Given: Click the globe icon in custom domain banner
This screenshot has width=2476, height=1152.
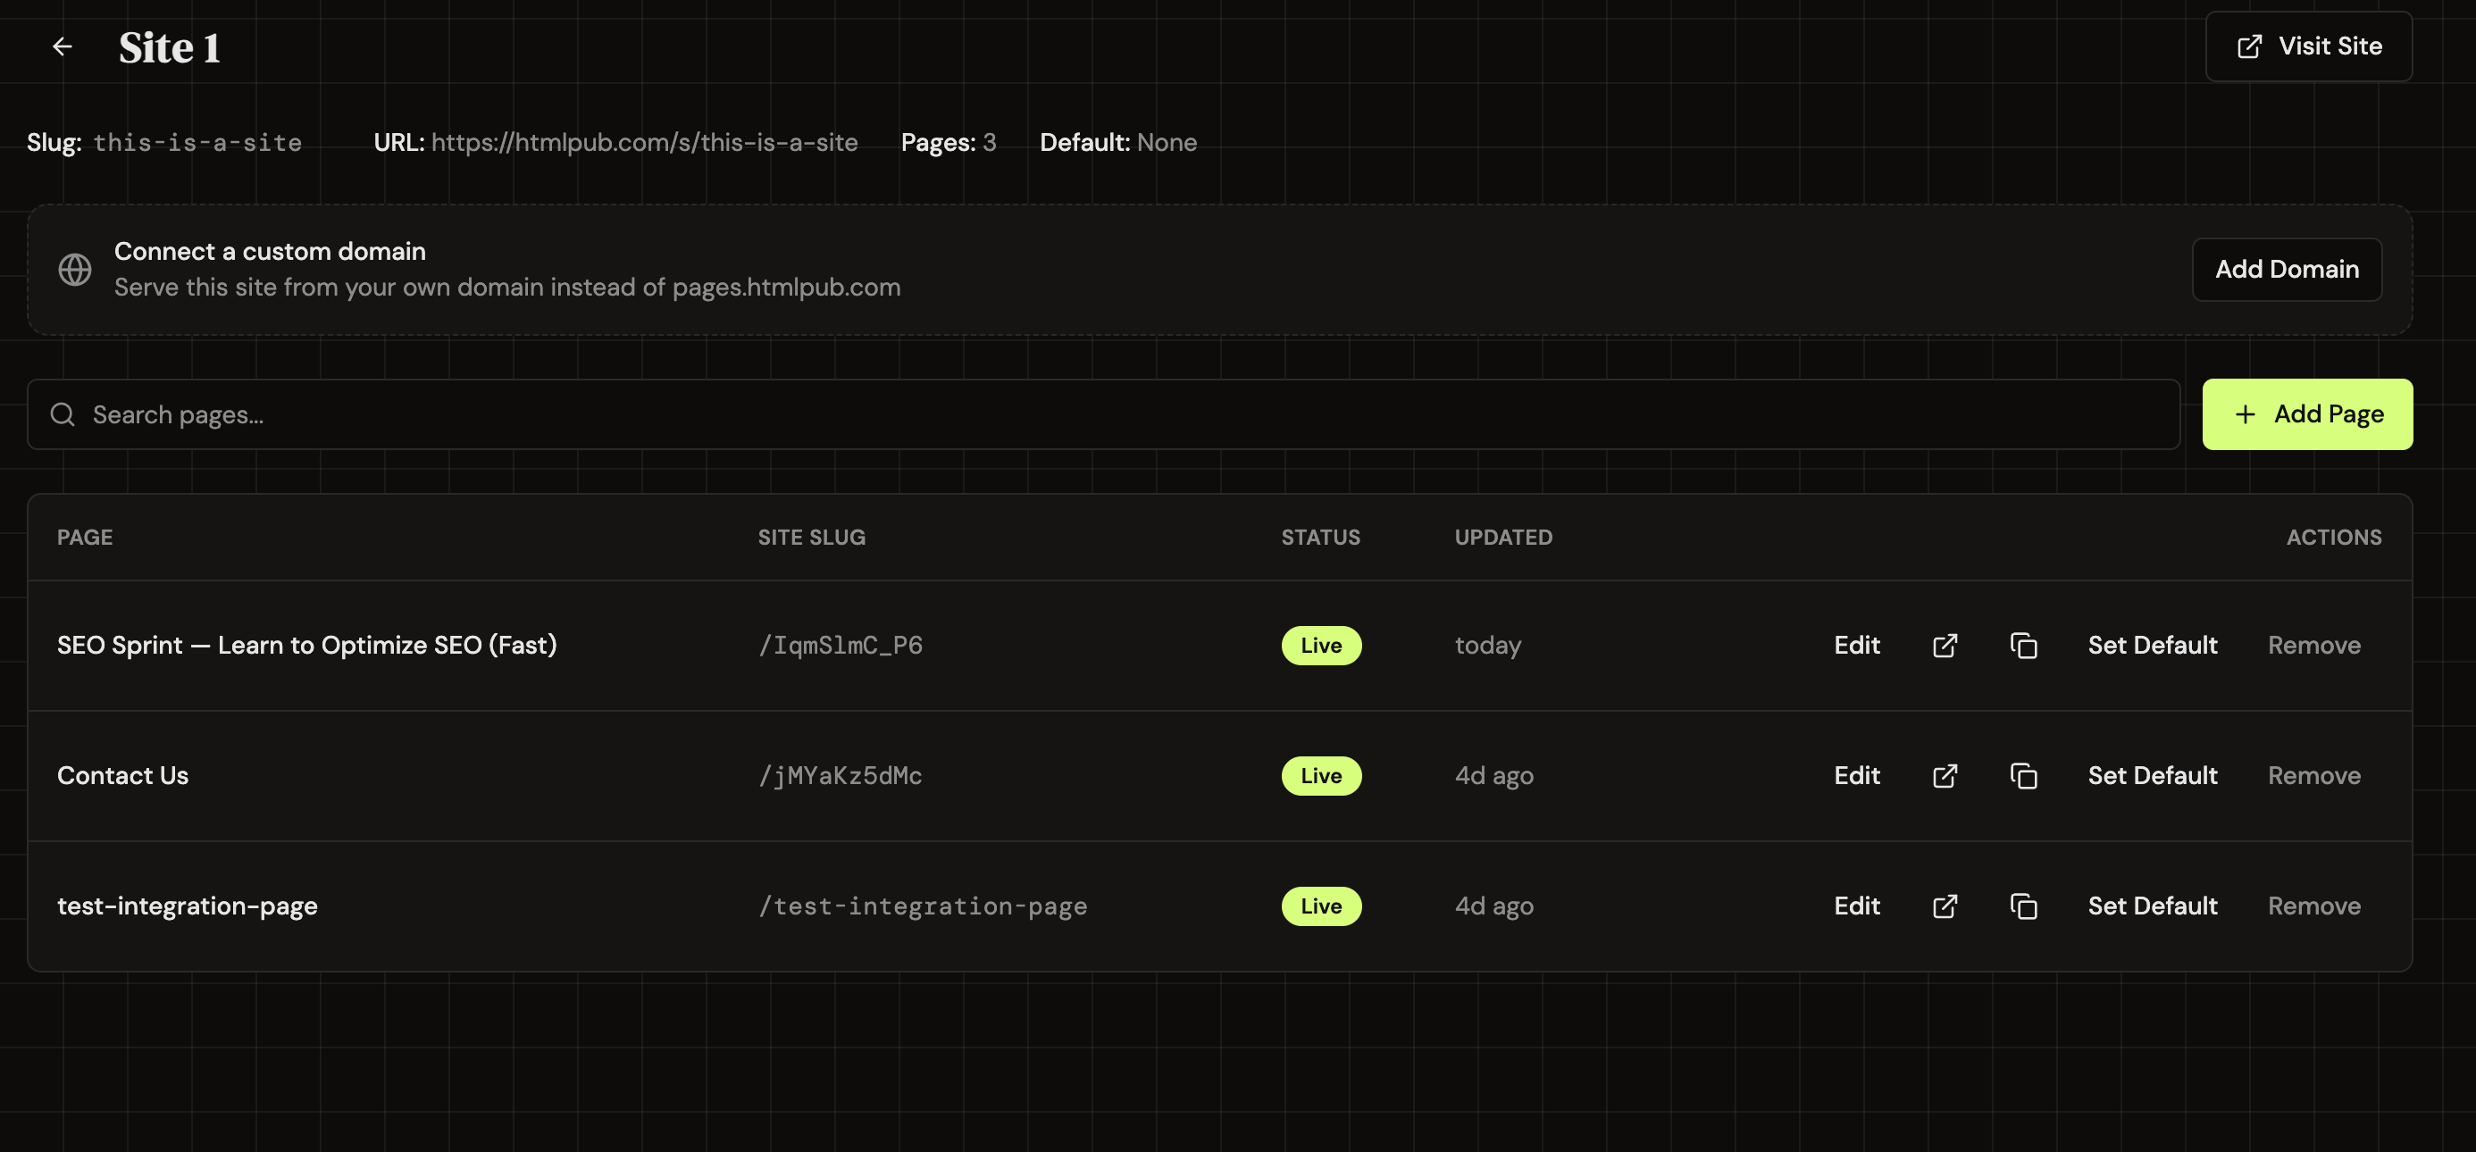Looking at the screenshot, I should pos(75,270).
